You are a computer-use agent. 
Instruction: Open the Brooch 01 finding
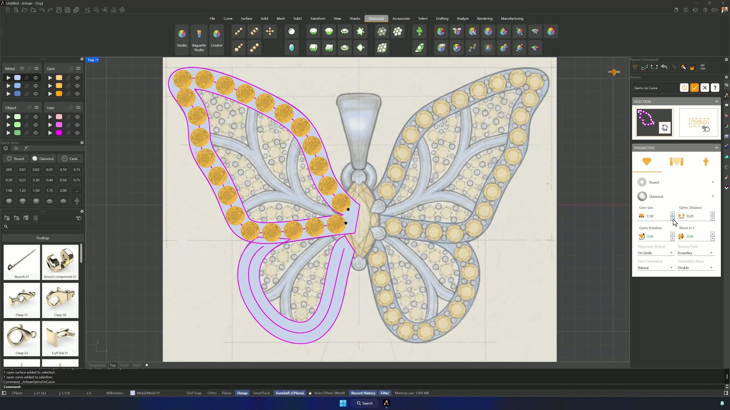[22, 262]
